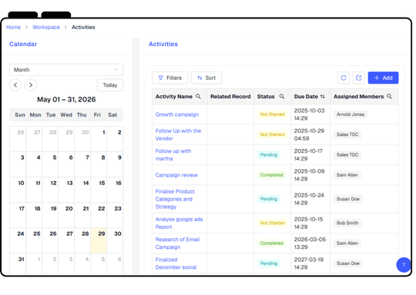The width and height of the screenshot is (416, 295).
Task: Click Bob Smith member tag
Action: [347, 223]
